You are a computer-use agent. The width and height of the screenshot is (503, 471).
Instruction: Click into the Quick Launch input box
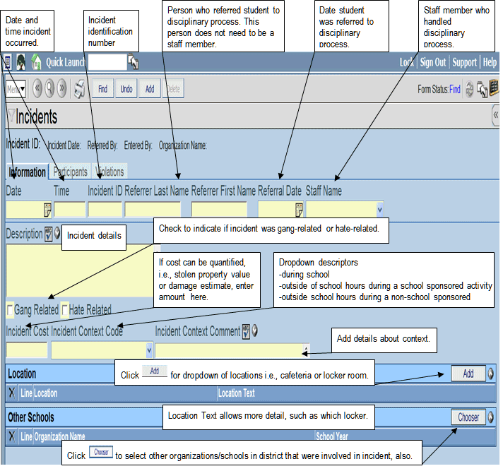point(107,62)
